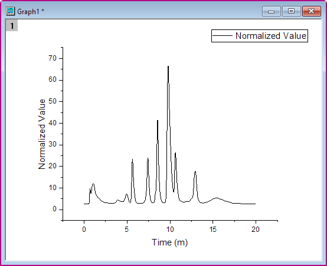Select layer 1 icon in graph corner
Viewport: 327px width, 266px height.
12,25
